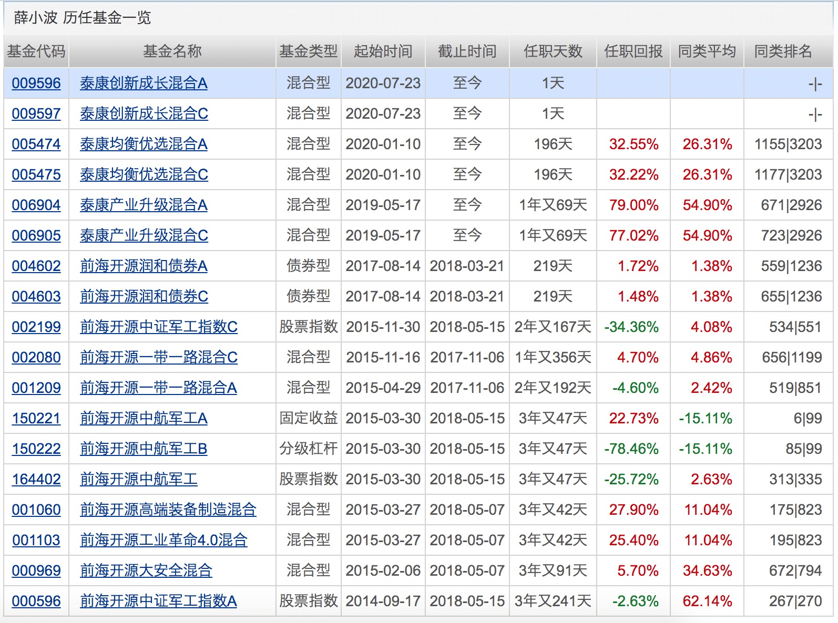Viewport: 838px width, 623px height.
Task: Click the 同类排名 column header
Action: point(783,51)
